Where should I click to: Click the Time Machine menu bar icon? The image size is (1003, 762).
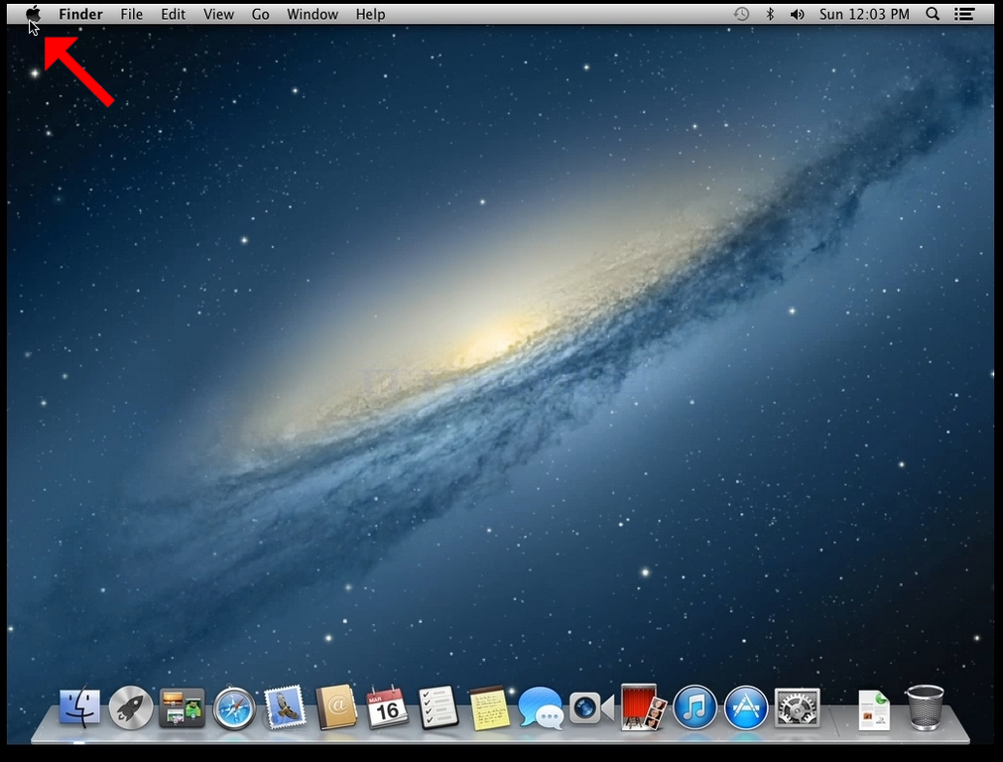coord(741,14)
